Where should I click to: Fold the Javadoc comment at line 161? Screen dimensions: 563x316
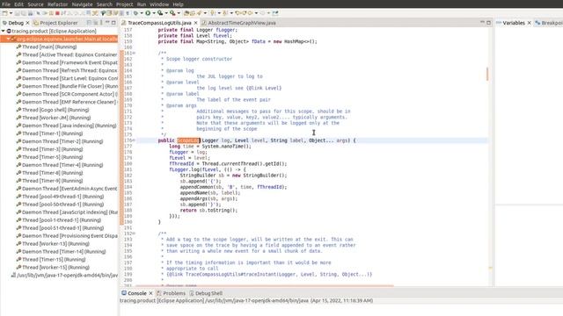(135, 53)
